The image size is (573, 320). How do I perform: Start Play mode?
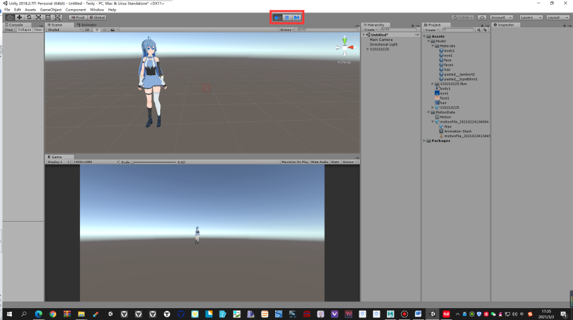tap(277, 18)
